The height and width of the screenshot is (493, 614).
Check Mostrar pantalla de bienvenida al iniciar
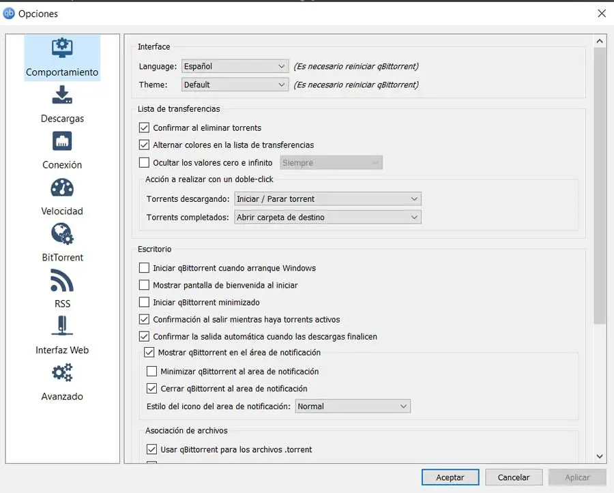click(144, 285)
